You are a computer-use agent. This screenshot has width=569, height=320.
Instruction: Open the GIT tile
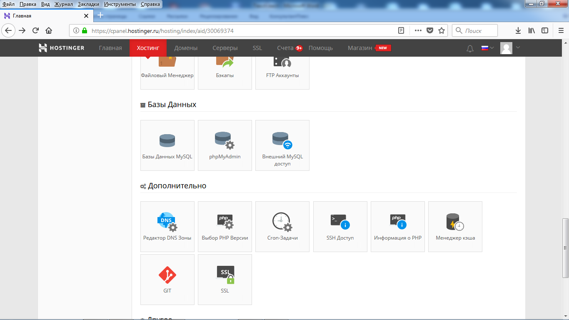(167, 279)
